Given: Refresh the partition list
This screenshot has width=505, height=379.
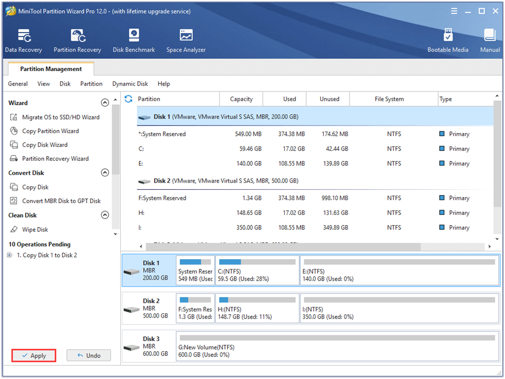Looking at the screenshot, I should click(x=128, y=99).
